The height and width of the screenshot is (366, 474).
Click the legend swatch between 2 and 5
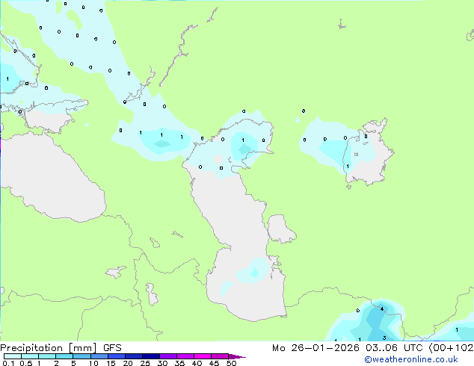pos(64,356)
